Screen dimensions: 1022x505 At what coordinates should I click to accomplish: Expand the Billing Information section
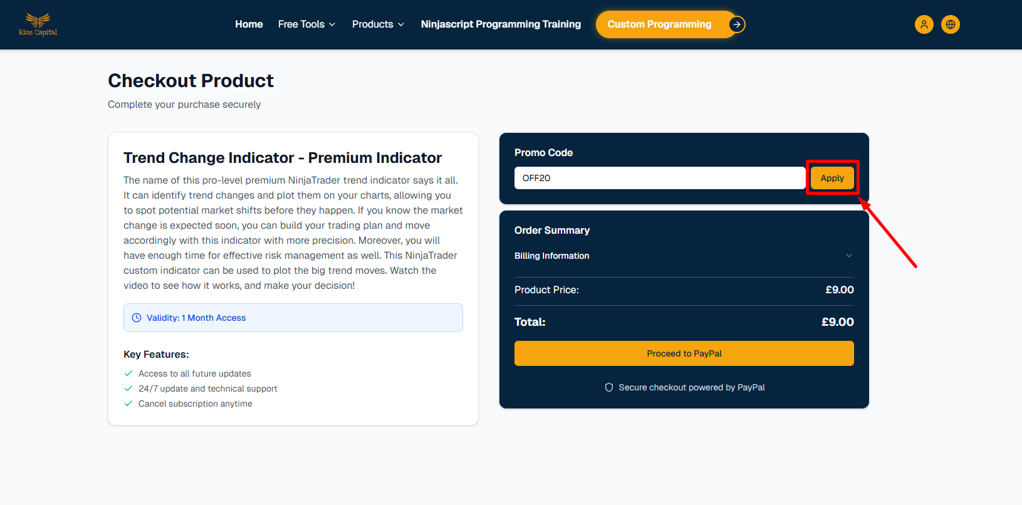[x=684, y=256]
